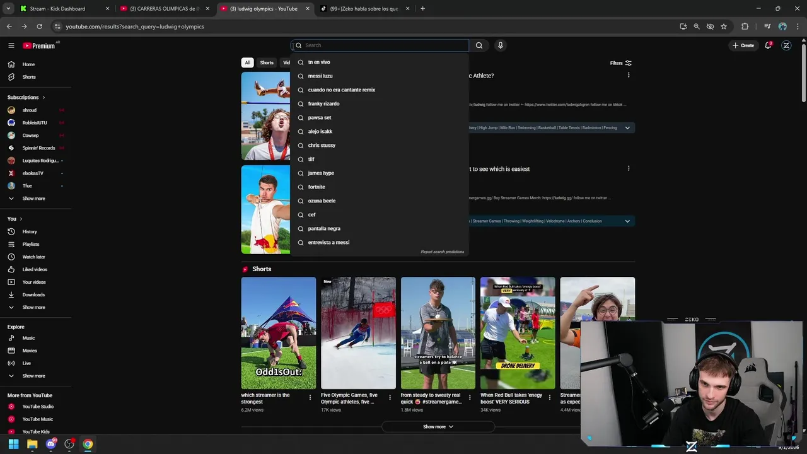Click the search magnifier button
Image resolution: width=807 pixels, height=454 pixels.
[479, 45]
